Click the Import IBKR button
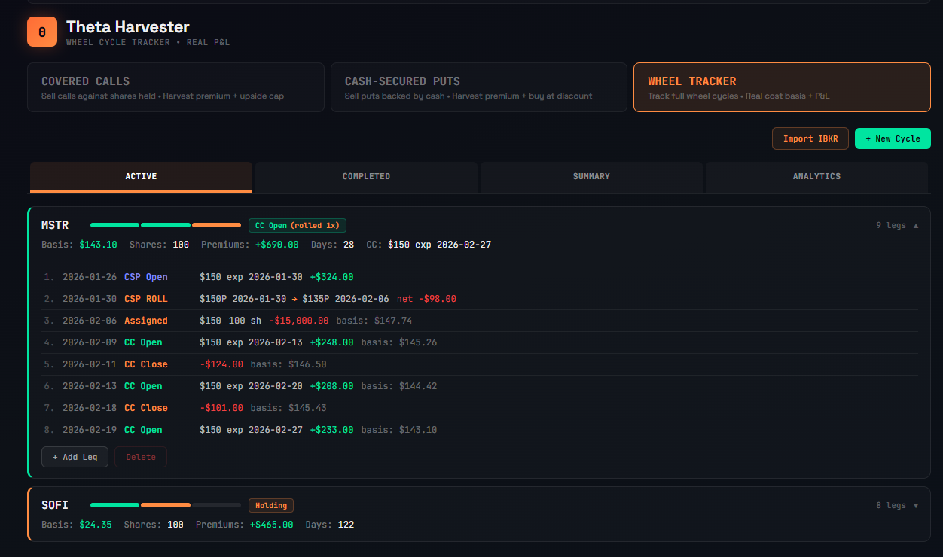Viewport: 943px width, 557px height. point(810,138)
